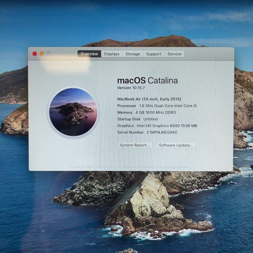Click the 1.6 GHz Dual-Core processor value
Screen dimensions: 253x253
168,106
